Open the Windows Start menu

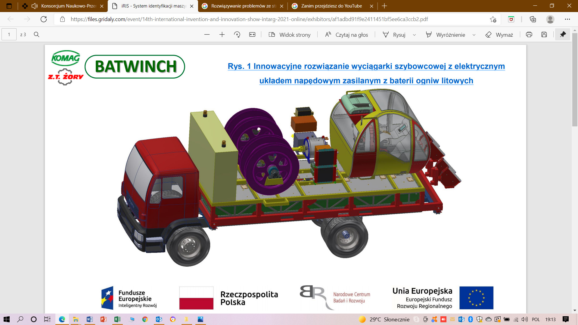(6, 319)
